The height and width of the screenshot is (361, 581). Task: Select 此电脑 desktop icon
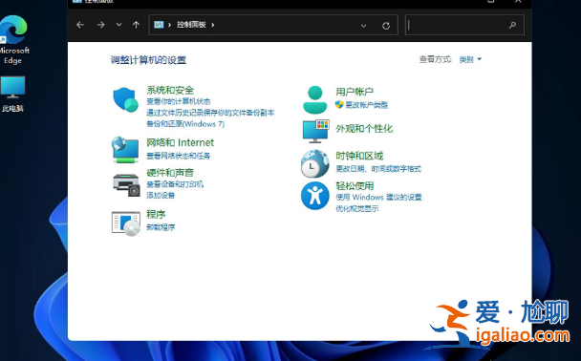click(12, 94)
